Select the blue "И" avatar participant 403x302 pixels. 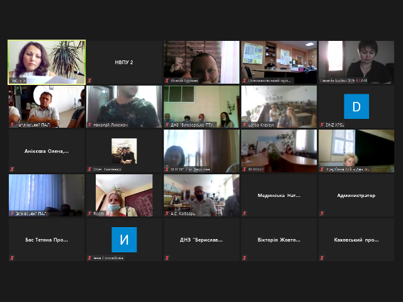(x=124, y=239)
